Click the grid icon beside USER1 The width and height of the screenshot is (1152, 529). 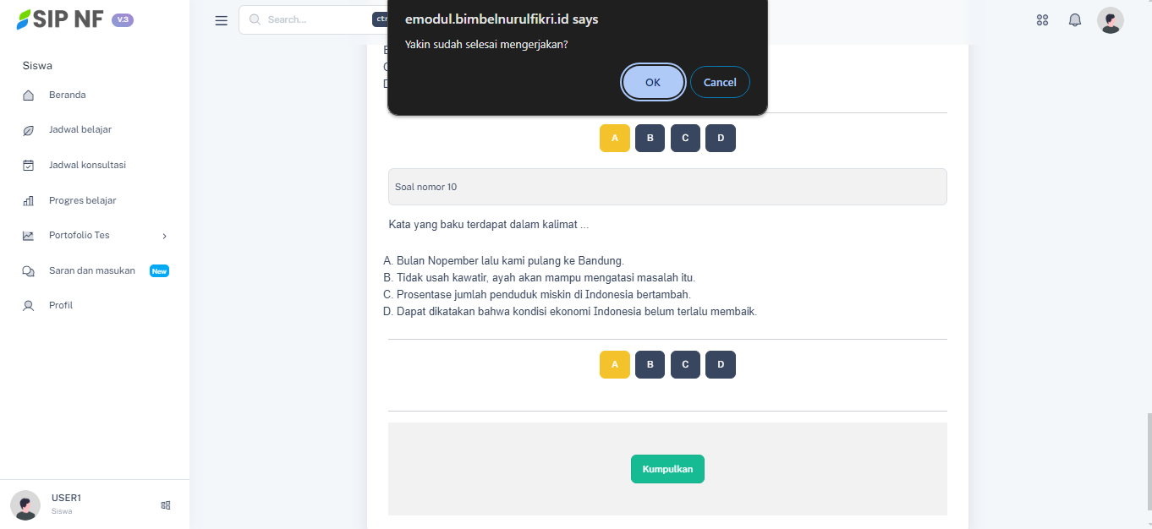(x=166, y=505)
